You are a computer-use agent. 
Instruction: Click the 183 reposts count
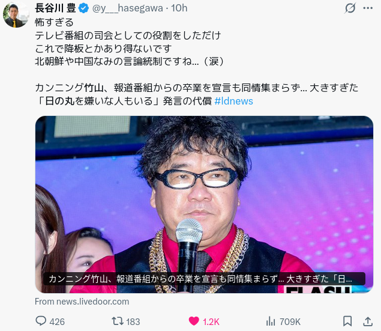(133, 322)
